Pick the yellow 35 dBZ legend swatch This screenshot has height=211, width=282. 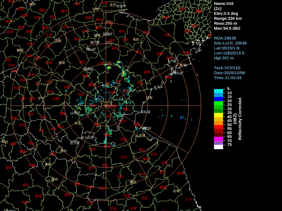218,115
